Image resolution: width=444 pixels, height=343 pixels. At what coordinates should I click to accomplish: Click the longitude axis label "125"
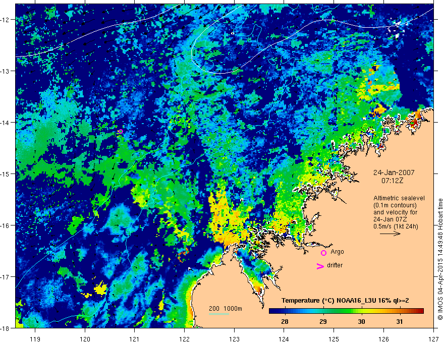(334, 339)
